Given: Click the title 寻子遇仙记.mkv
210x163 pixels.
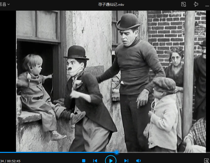Looking at the screenshot, I should (x=111, y=5).
